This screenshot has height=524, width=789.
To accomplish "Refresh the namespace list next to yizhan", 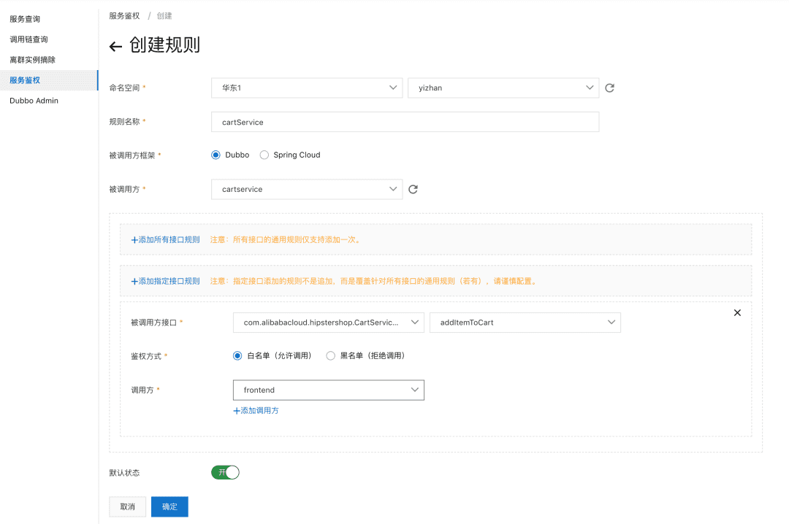I will click(609, 88).
